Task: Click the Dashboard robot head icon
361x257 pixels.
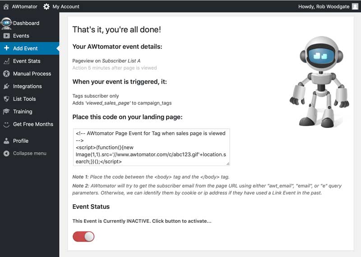Action: click(x=6, y=23)
